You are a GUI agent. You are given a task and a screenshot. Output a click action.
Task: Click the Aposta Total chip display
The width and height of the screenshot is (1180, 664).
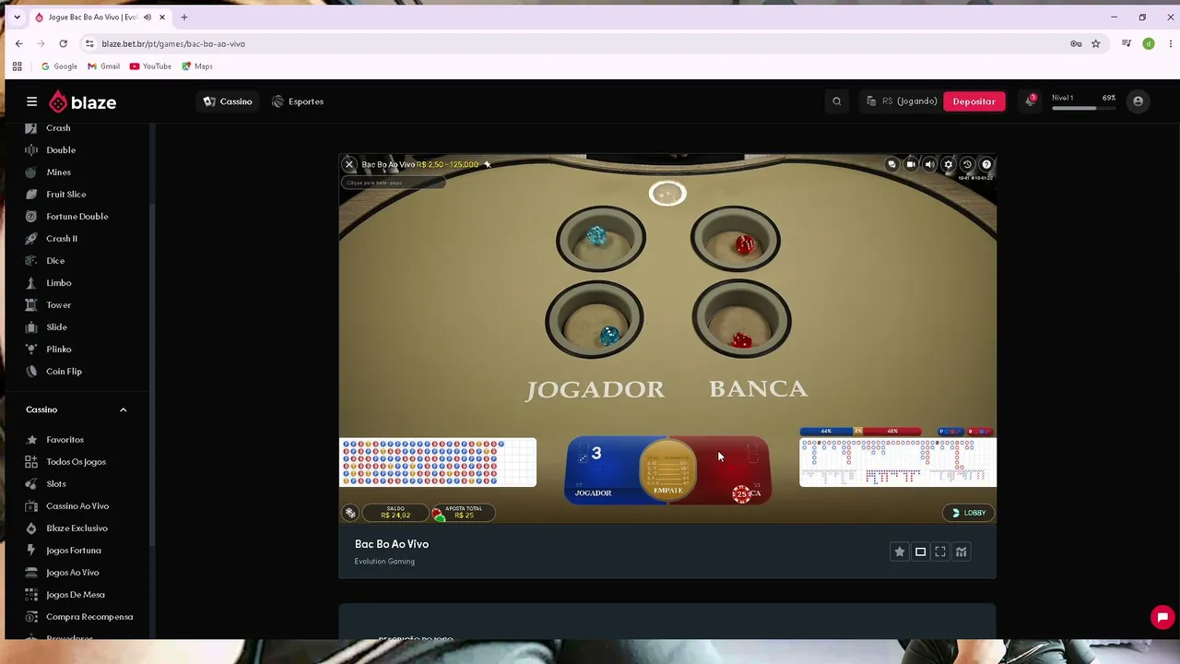(464, 513)
